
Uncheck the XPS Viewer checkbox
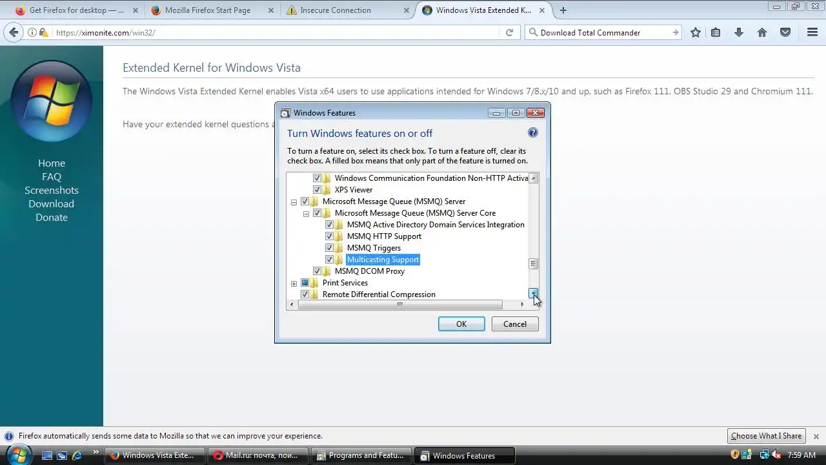coord(317,190)
